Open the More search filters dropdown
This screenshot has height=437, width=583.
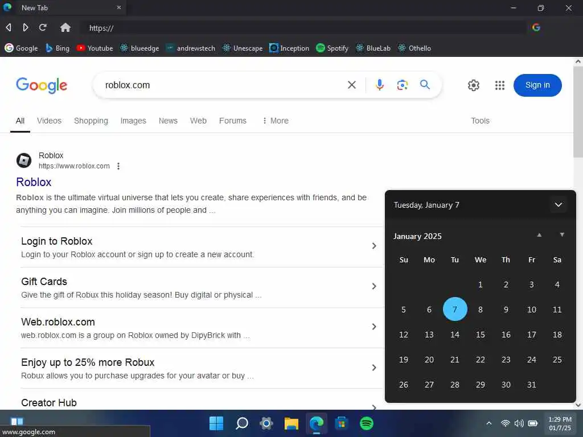(275, 121)
